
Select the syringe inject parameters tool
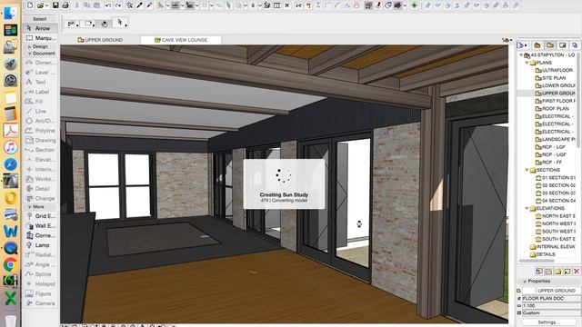149,5
